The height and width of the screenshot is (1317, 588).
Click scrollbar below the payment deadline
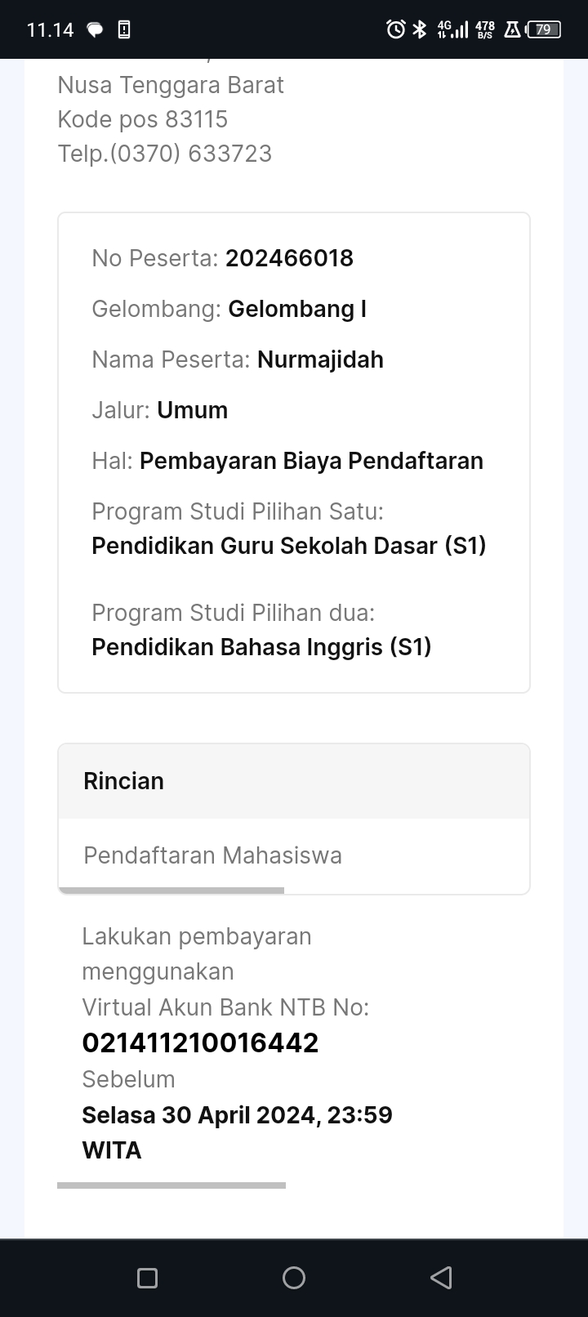pos(171,1185)
